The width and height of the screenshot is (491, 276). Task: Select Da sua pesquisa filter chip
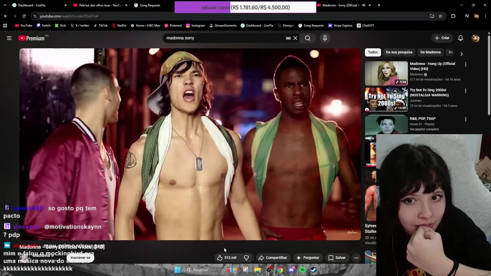point(399,52)
